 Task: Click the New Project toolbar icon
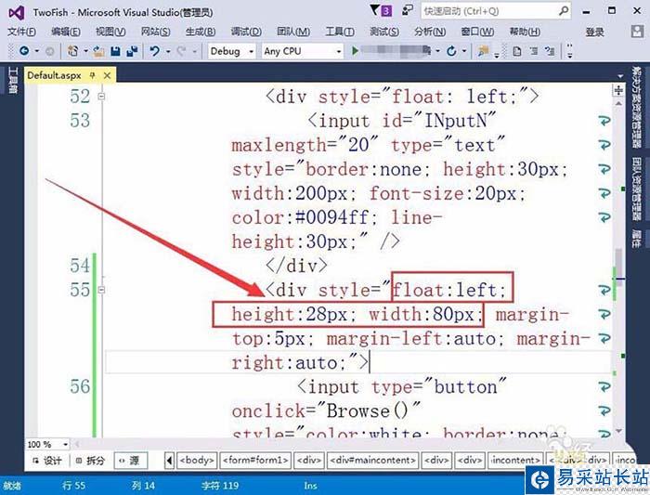tap(73, 51)
